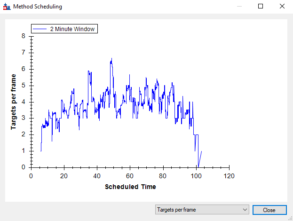This screenshot has width=293, height=221.
Task: Click the blue line sample in the legend
Action: 40,29
